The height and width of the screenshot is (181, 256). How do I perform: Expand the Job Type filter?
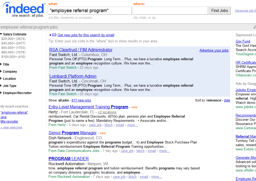[8, 86]
